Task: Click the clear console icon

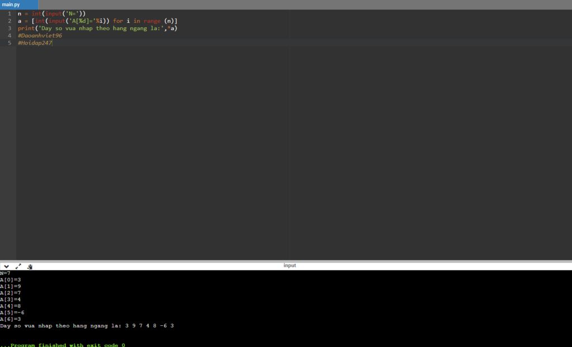Action: [x=30, y=267]
